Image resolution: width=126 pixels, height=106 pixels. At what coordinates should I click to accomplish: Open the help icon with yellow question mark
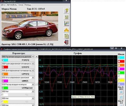66,11
